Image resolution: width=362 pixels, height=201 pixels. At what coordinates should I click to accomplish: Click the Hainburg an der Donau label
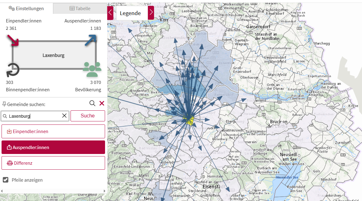pyautogui.click(x=331, y=85)
